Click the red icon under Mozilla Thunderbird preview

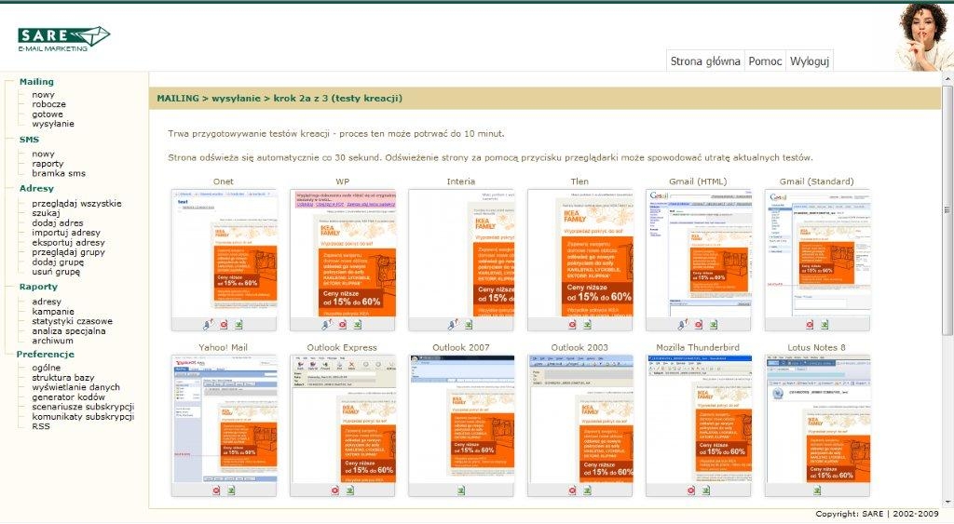(x=691, y=490)
